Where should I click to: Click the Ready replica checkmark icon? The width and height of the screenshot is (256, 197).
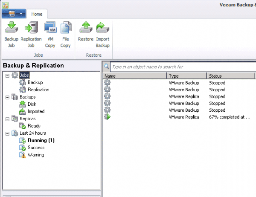pos(23,126)
